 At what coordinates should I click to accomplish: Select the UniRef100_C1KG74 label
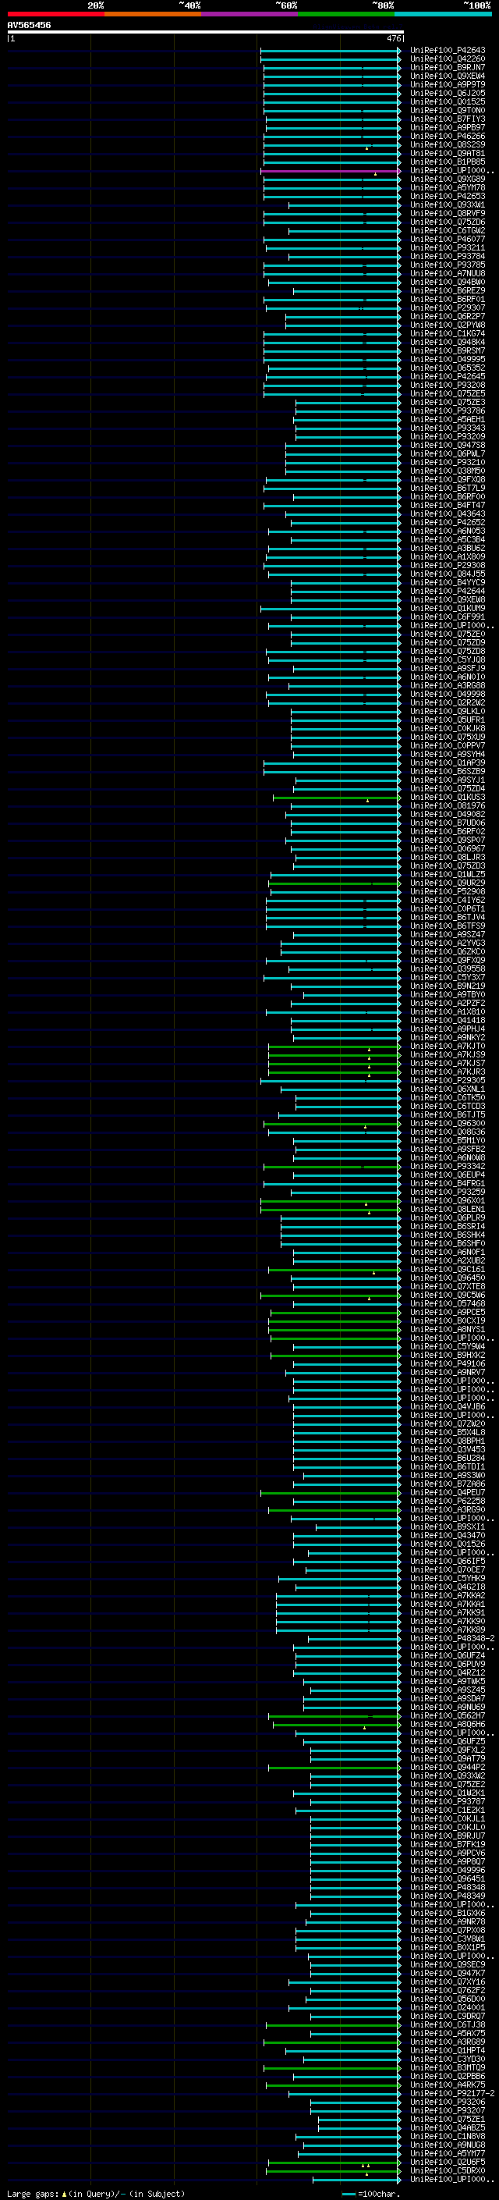click(x=448, y=333)
